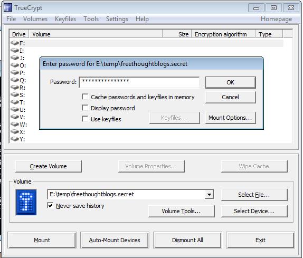Click Create Volume button

(49, 166)
